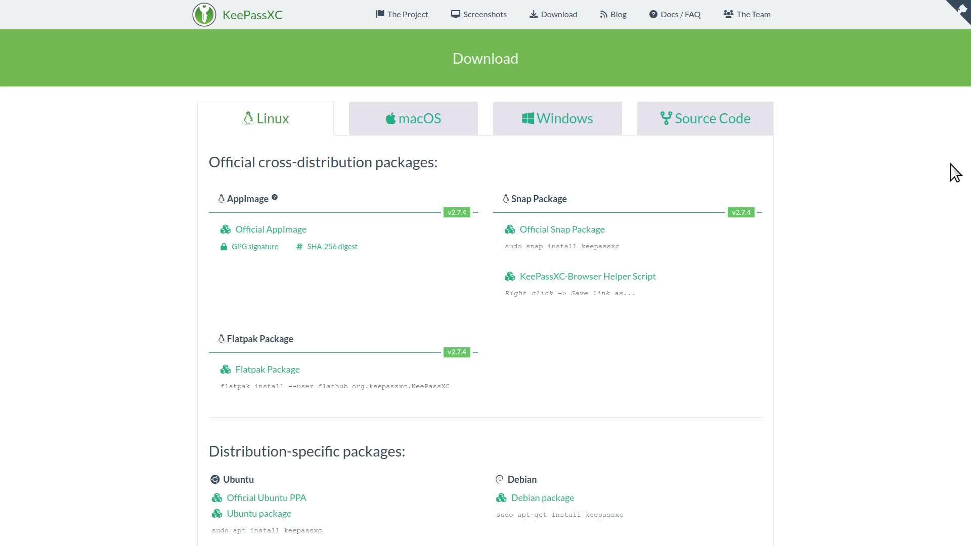
Task: Open the Debian package link
Action: point(543,498)
